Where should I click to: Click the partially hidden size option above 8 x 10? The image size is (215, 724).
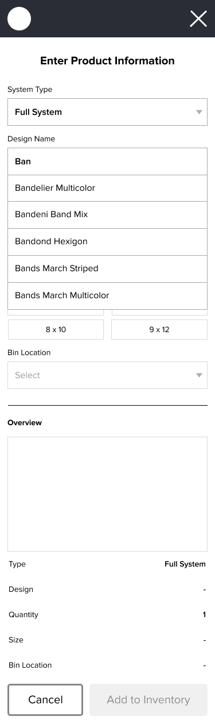tap(56, 313)
